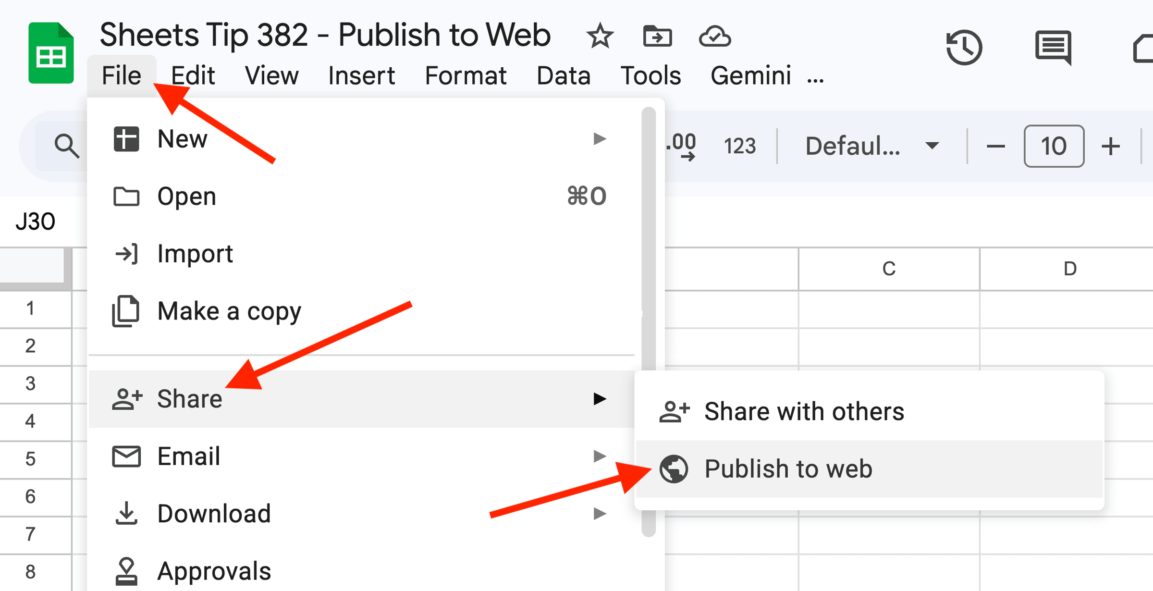This screenshot has height=591, width=1153.
Task: Decrease font size with minus button
Action: pyautogui.click(x=995, y=146)
